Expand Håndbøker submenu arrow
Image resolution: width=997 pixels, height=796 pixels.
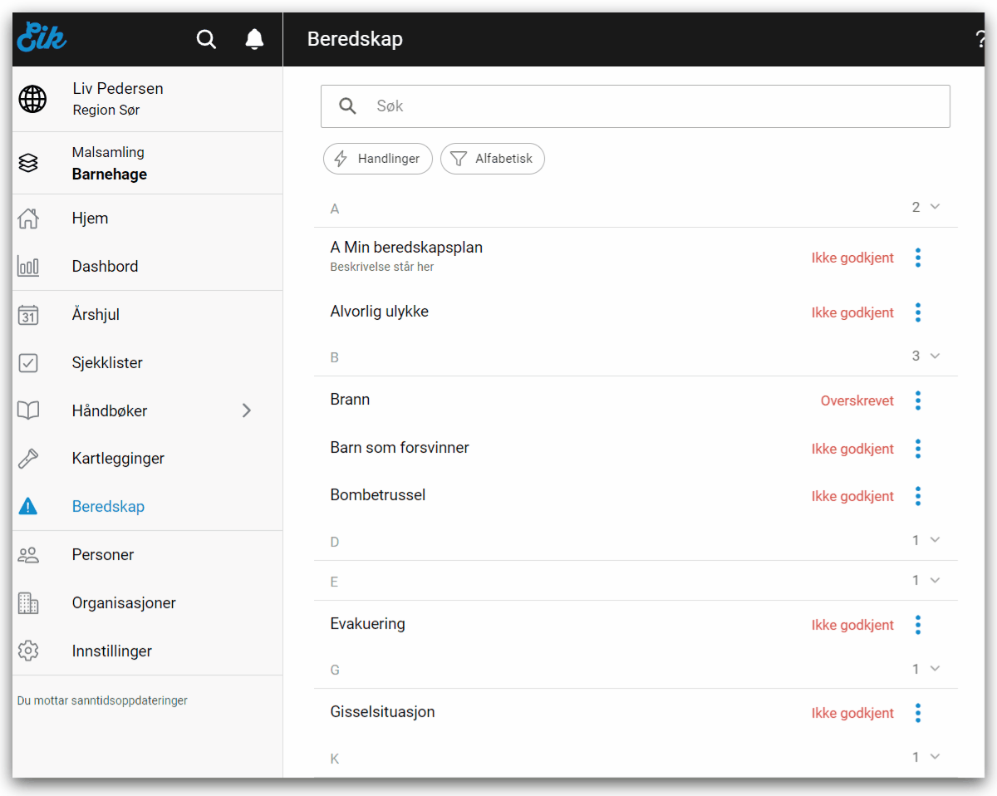(246, 410)
